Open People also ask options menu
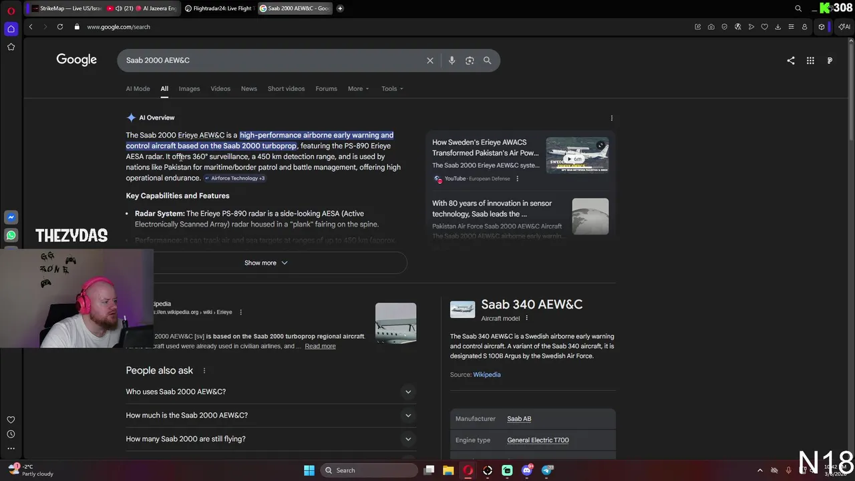Image resolution: width=855 pixels, height=481 pixels. pos(204,371)
